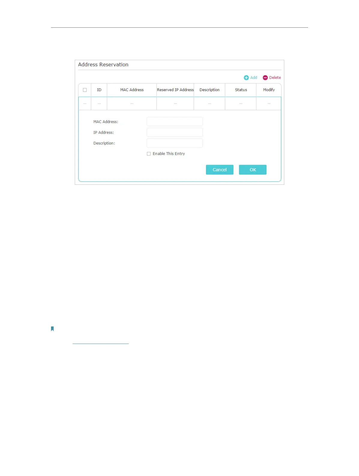Click the Modify column header

[x=269, y=90]
